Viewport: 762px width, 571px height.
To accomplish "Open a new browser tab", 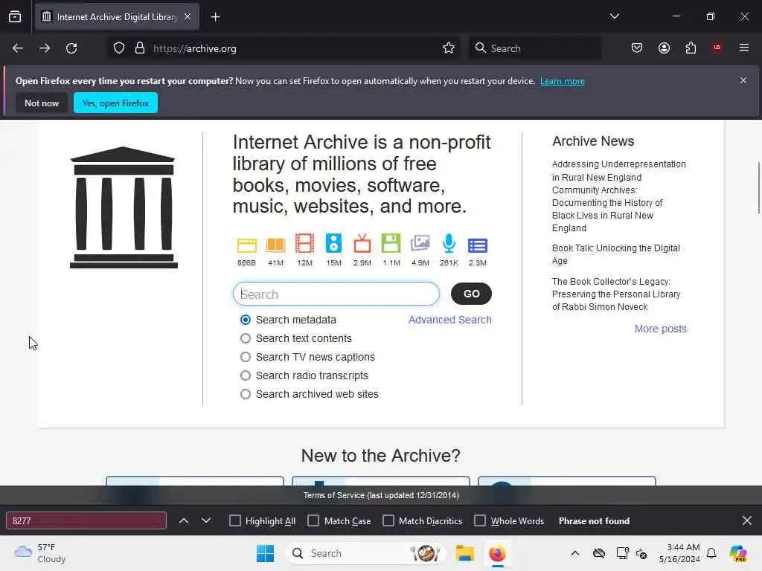I will (x=215, y=17).
